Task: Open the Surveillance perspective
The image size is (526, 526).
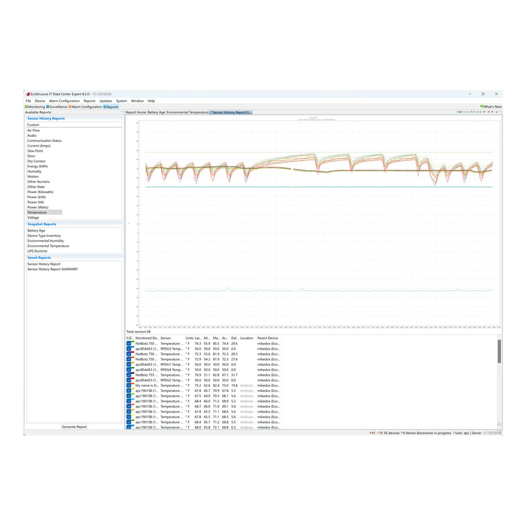Action: point(57,107)
